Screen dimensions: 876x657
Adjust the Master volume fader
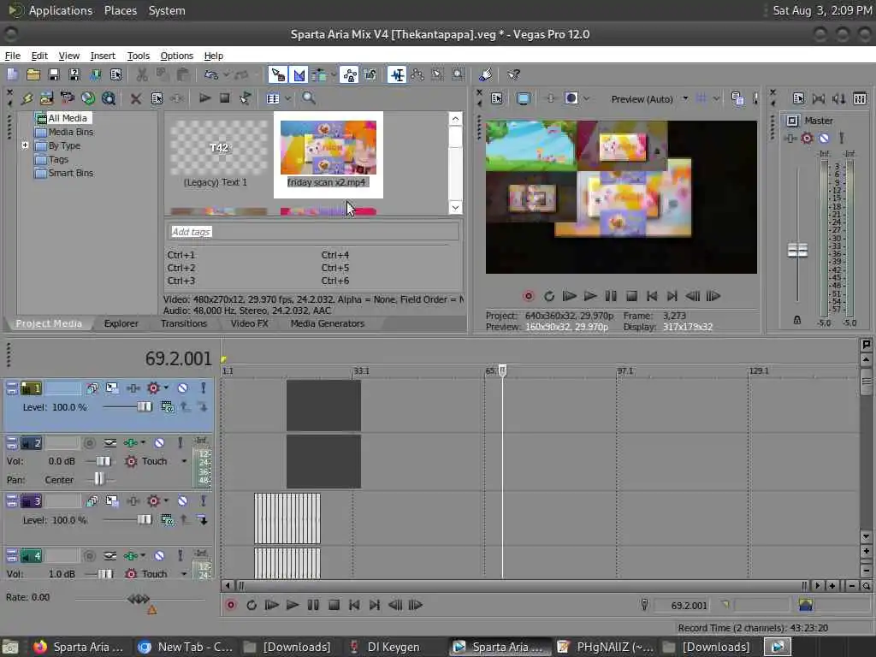(x=797, y=250)
